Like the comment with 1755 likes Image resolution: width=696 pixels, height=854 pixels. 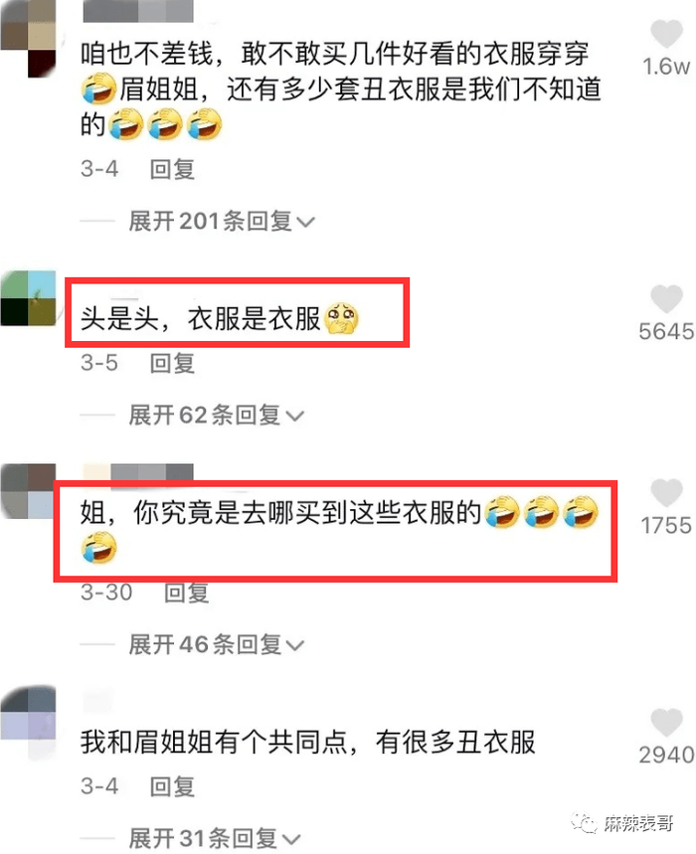click(x=666, y=492)
